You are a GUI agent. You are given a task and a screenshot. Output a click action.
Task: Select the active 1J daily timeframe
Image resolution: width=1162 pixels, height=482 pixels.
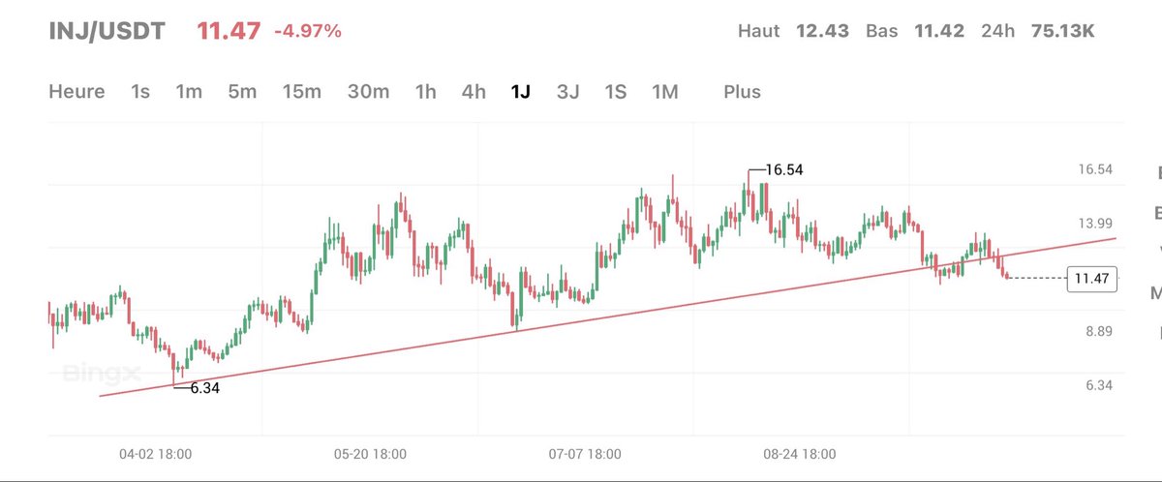coord(521,92)
